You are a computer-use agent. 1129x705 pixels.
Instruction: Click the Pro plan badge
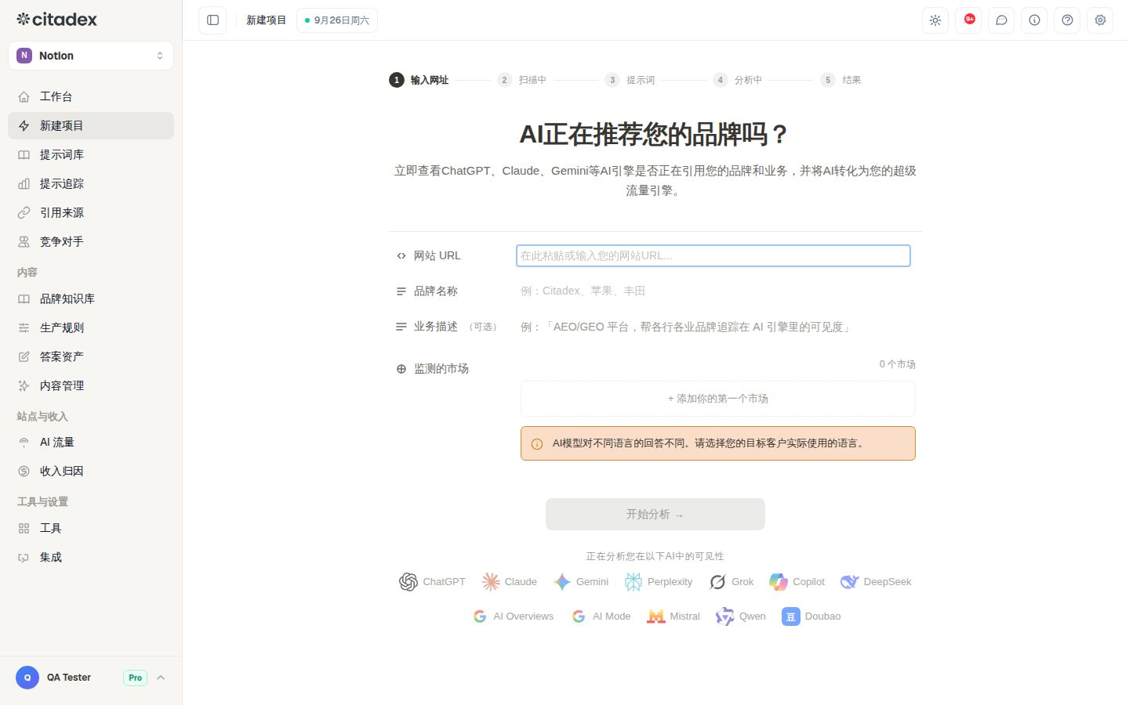pos(135,678)
